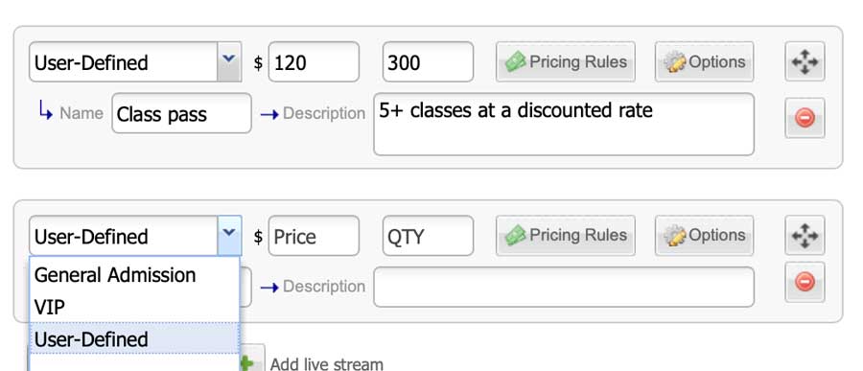Click the green plus icon beside Add live stream

tap(252, 362)
